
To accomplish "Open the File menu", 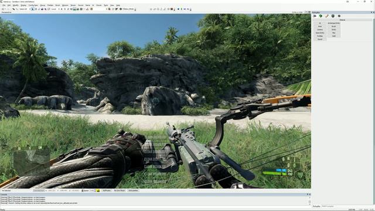I will pos(4,5).
